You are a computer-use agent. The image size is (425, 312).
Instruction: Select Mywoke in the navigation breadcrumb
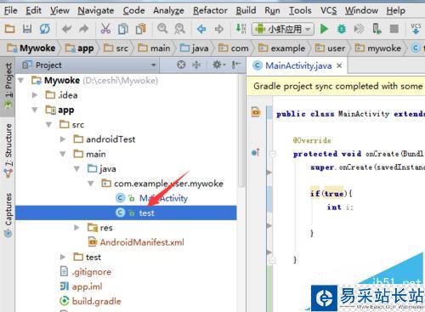point(31,48)
